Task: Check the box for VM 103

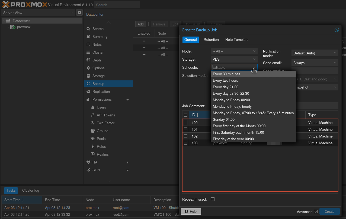Action: [x=186, y=143]
